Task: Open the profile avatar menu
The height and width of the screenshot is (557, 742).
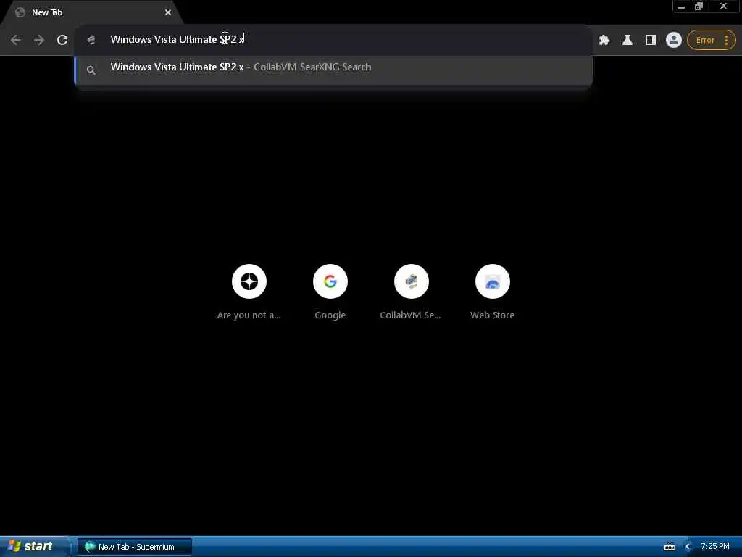Action: (673, 41)
